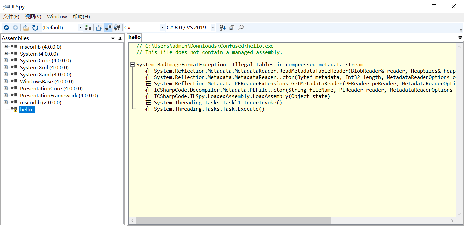Viewport: 464px width, 226px height.
Task: Click the hello.exe path comment line
Action: pyautogui.click(x=205, y=46)
